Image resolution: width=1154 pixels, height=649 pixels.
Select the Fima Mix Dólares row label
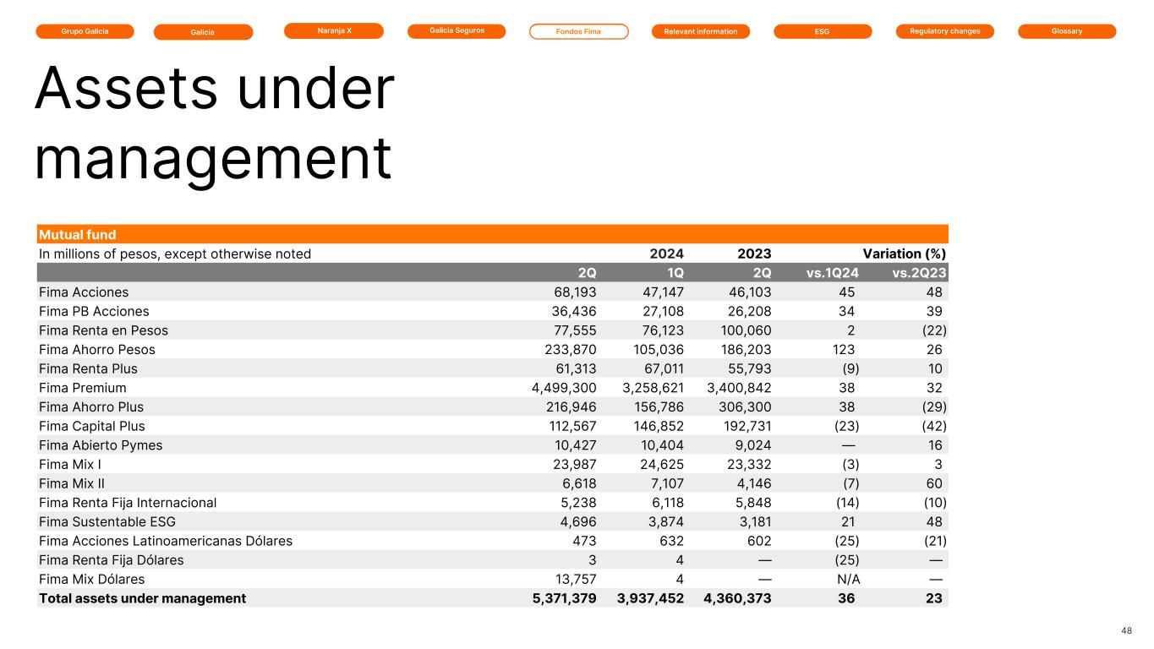click(x=91, y=579)
